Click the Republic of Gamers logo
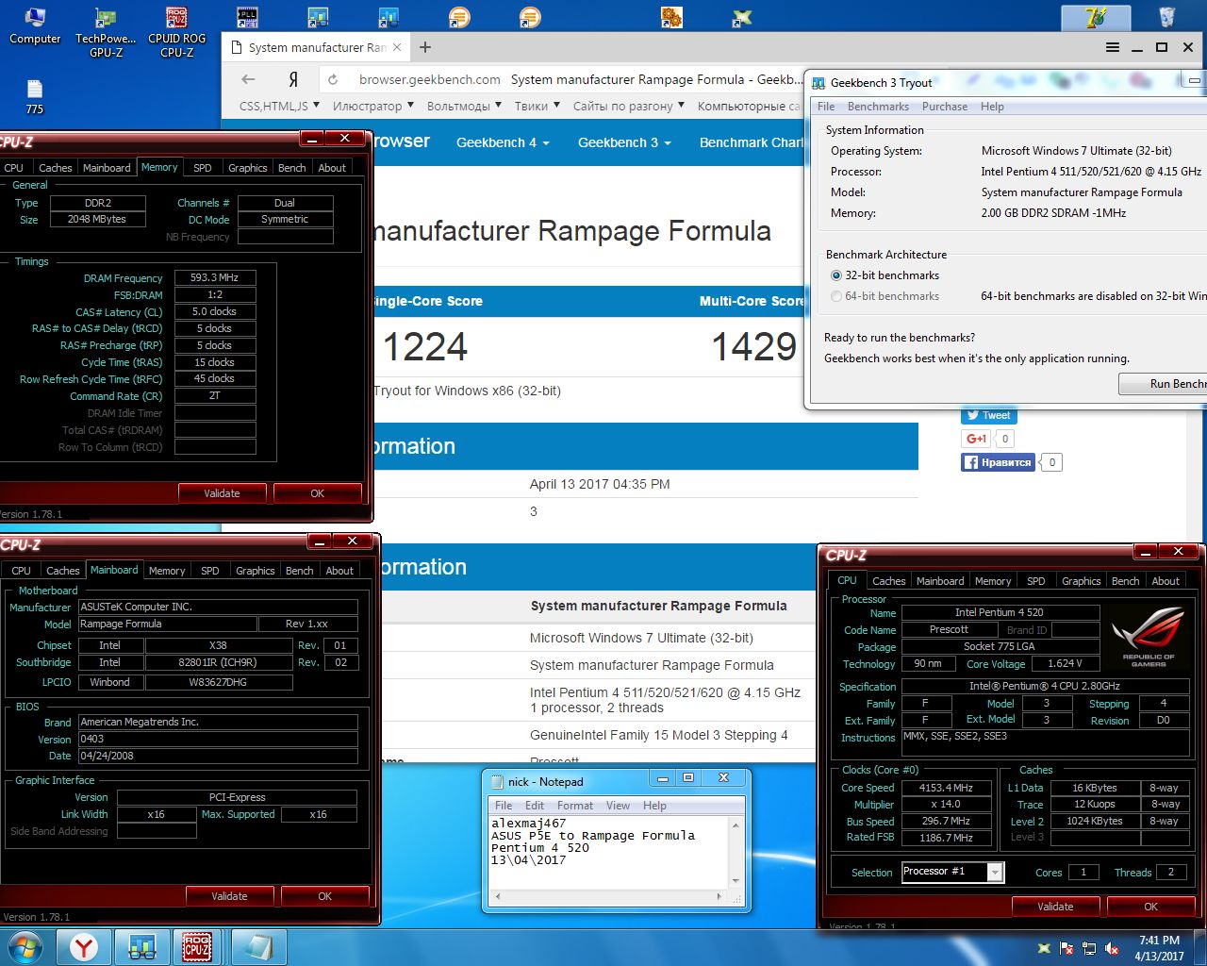The width and height of the screenshot is (1207, 966). click(x=1148, y=636)
